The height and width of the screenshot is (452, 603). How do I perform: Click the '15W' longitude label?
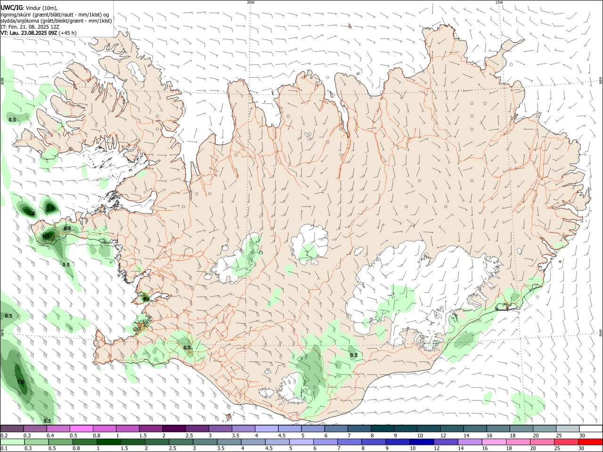[x=499, y=2]
